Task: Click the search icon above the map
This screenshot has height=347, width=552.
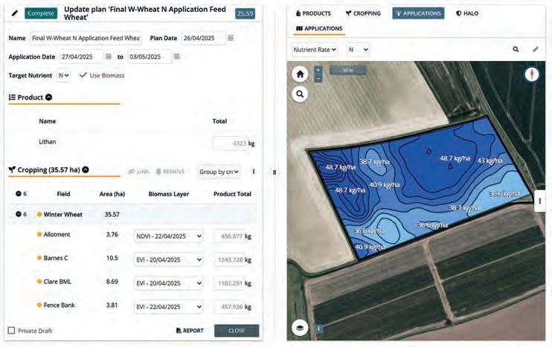Action: [x=516, y=49]
